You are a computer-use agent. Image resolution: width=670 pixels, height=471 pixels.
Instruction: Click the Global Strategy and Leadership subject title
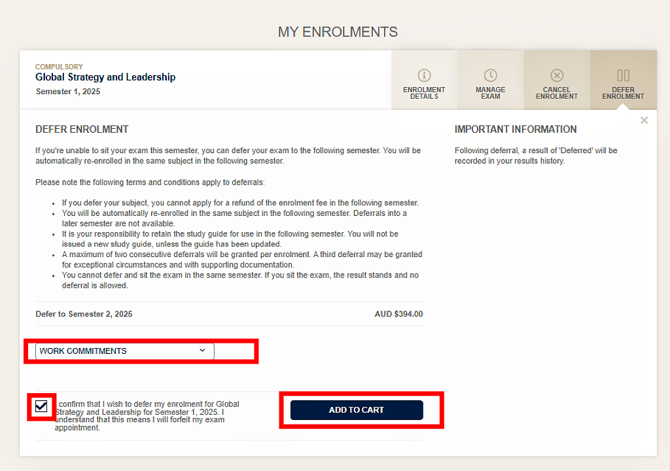105,77
